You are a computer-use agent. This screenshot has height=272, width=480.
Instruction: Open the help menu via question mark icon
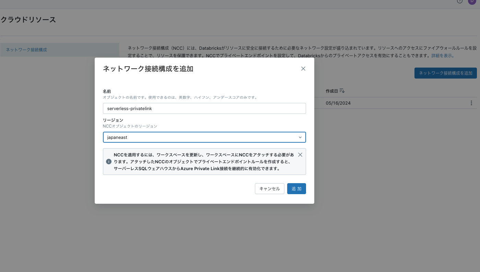tap(460, 2)
